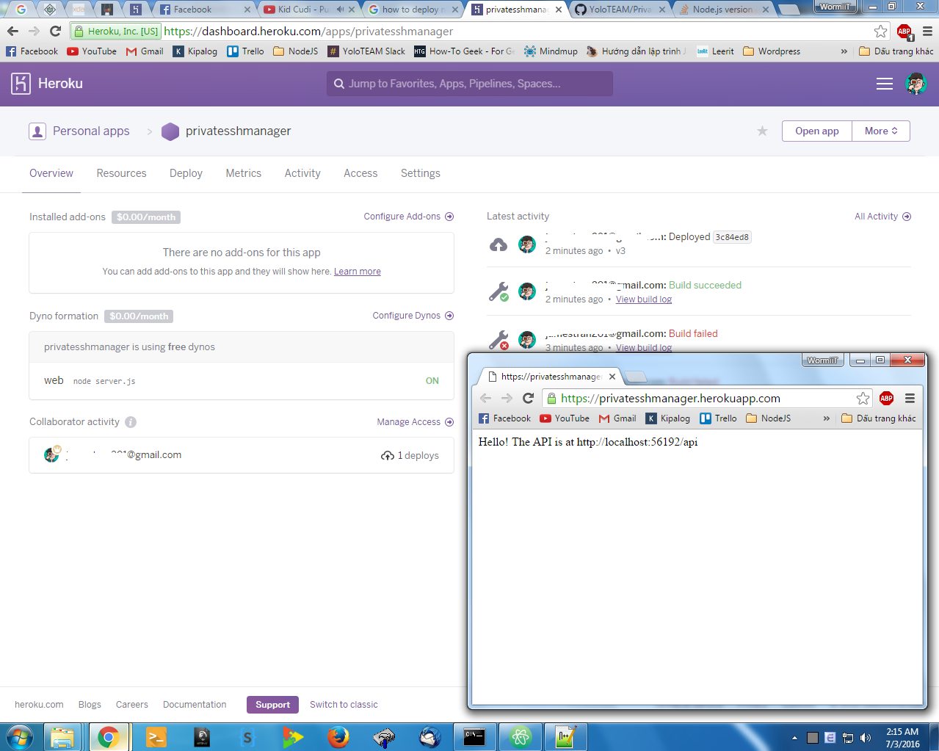Screen dimensions: 939x751
Task: Click the Support button in the footer
Action: pos(272,705)
